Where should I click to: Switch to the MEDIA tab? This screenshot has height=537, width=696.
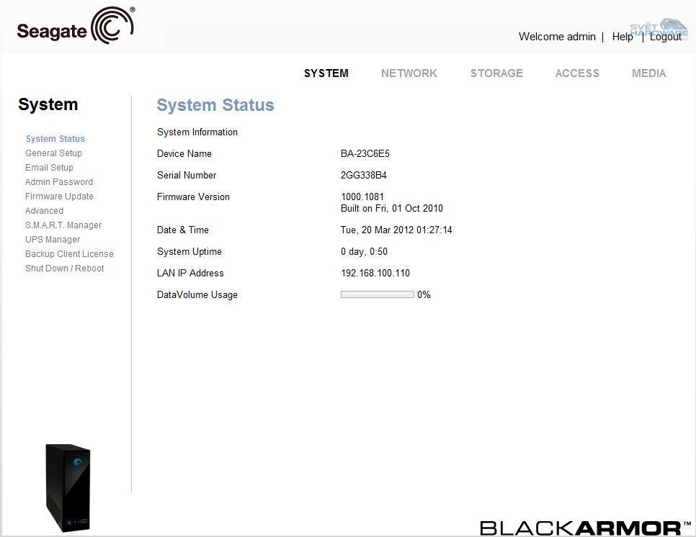648,73
